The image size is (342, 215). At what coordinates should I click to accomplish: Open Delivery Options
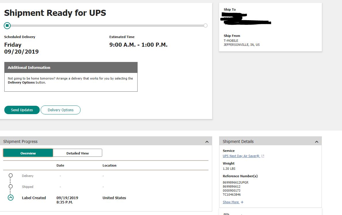click(x=60, y=110)
